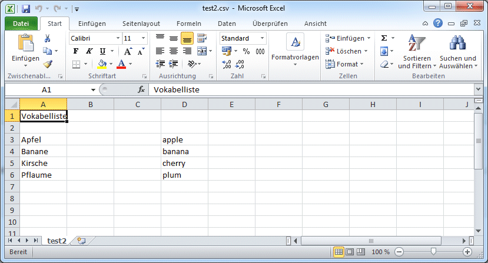Expand the formula bar
This screenshot has height=263, width=488.
click(x=478, y=89)
